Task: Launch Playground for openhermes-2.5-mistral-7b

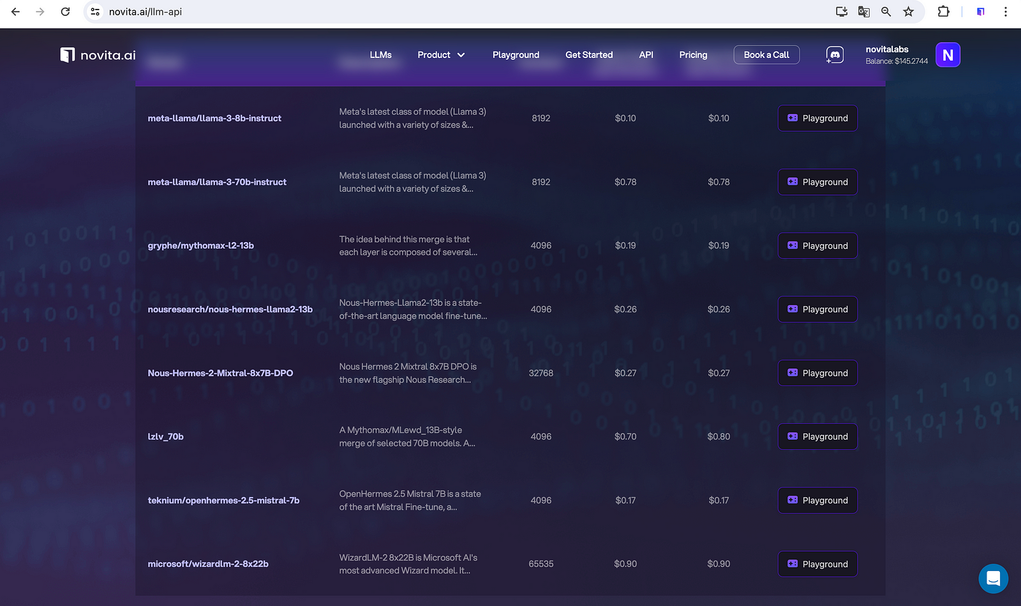Action: [x=817, y=500]
